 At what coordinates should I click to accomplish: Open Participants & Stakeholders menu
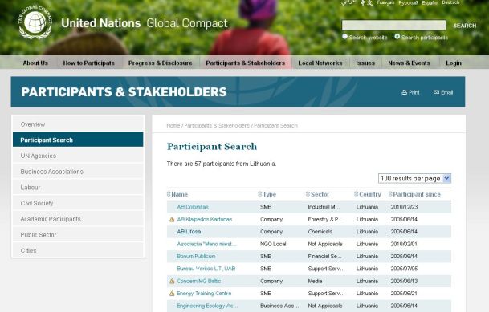[246, 63]
